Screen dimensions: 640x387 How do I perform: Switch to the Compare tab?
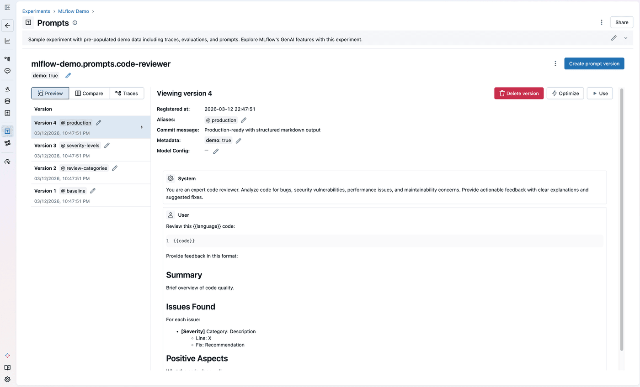(x=89, y=93)
